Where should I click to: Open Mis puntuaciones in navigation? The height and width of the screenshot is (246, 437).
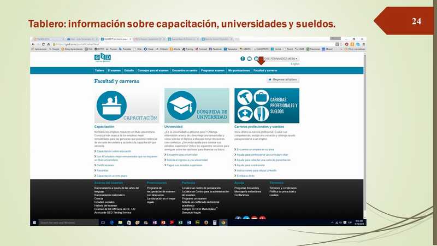239,71
